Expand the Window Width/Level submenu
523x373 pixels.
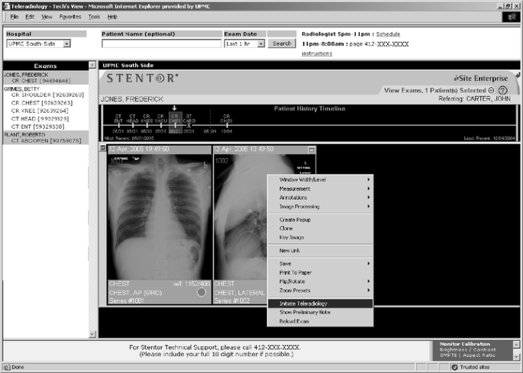[321, 180]
